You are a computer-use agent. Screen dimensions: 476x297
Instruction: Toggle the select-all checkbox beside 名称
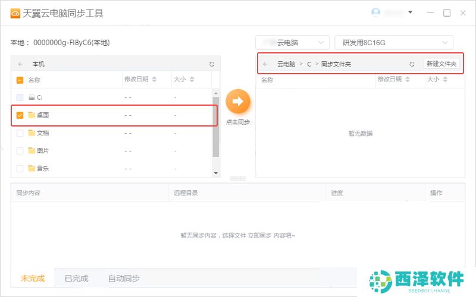click(x=20, y=80)
